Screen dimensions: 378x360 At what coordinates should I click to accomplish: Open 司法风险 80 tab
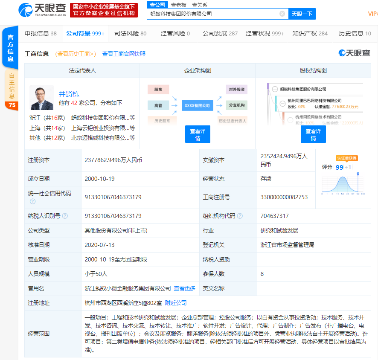pos(131,34)
